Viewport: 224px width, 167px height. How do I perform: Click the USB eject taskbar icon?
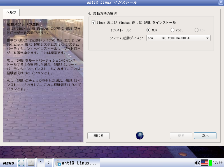click(31, 163)
